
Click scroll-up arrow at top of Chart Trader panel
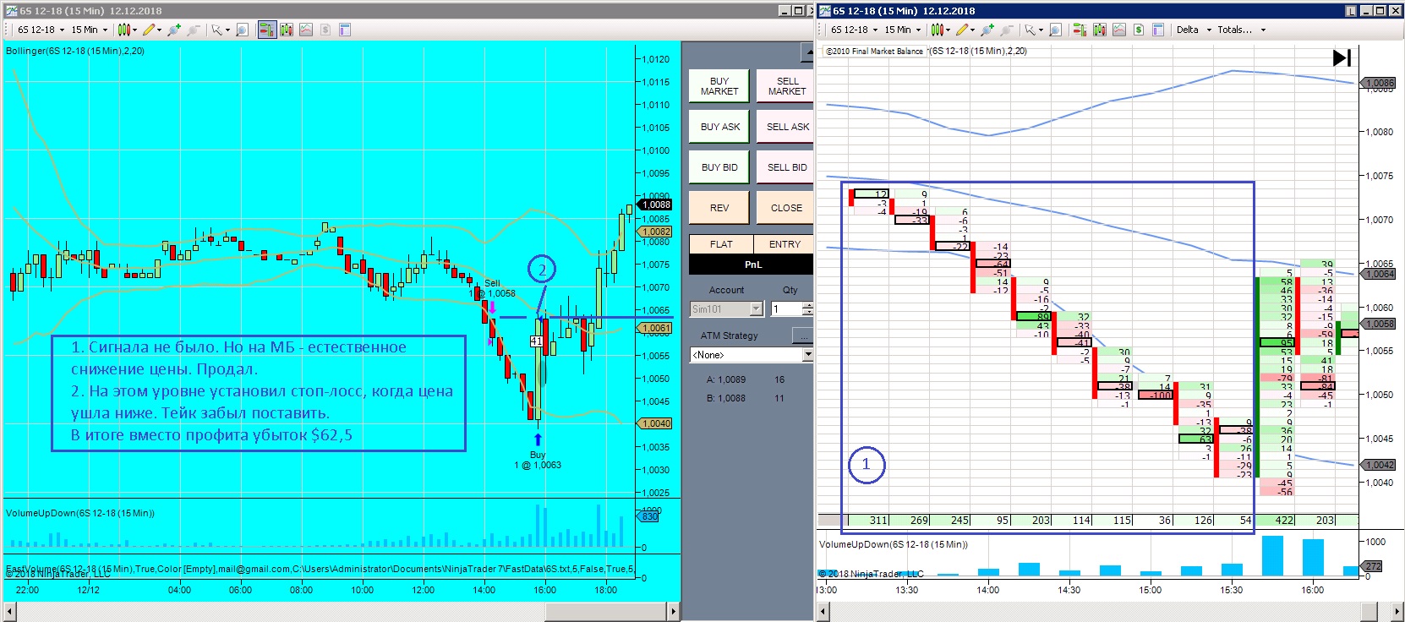coord(807,52)
